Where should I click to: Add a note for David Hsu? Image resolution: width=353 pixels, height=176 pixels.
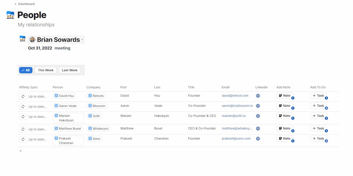click(285, 96)
